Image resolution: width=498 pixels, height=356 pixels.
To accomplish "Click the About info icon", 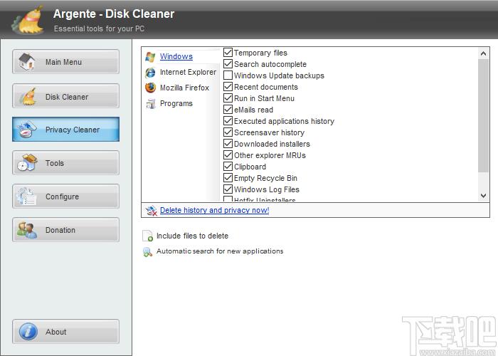I will pyautogui.click(x=28, y=332).
